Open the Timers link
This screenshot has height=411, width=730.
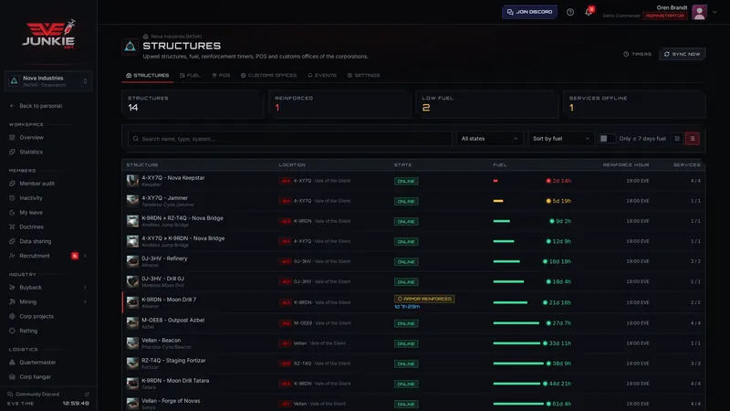(637, 54)
